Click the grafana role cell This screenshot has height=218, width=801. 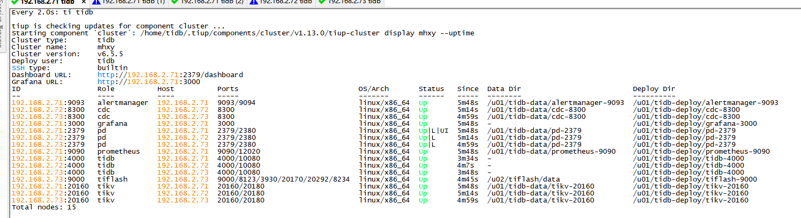pyautogui.click(x=112, y=124)
